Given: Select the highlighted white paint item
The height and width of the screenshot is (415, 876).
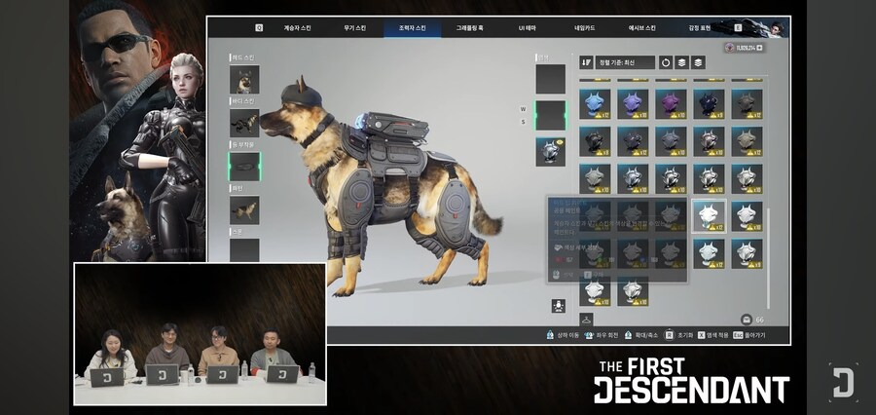Looking at the screenshot, I should pos(709,216).
